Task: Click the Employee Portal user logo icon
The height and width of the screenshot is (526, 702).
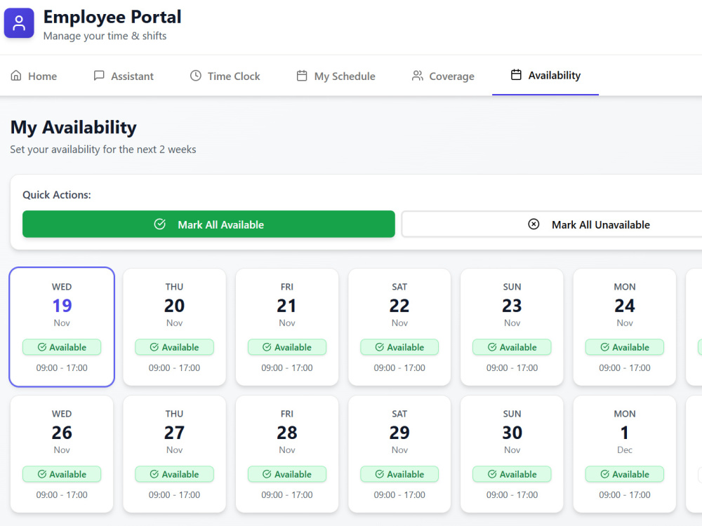Action: tap(19, 23)
